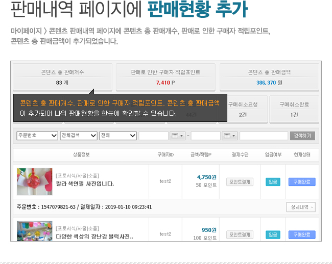Click 포인트결제 on the 4,750원 row
Viewport: 332px width, 264px height.
240,182
